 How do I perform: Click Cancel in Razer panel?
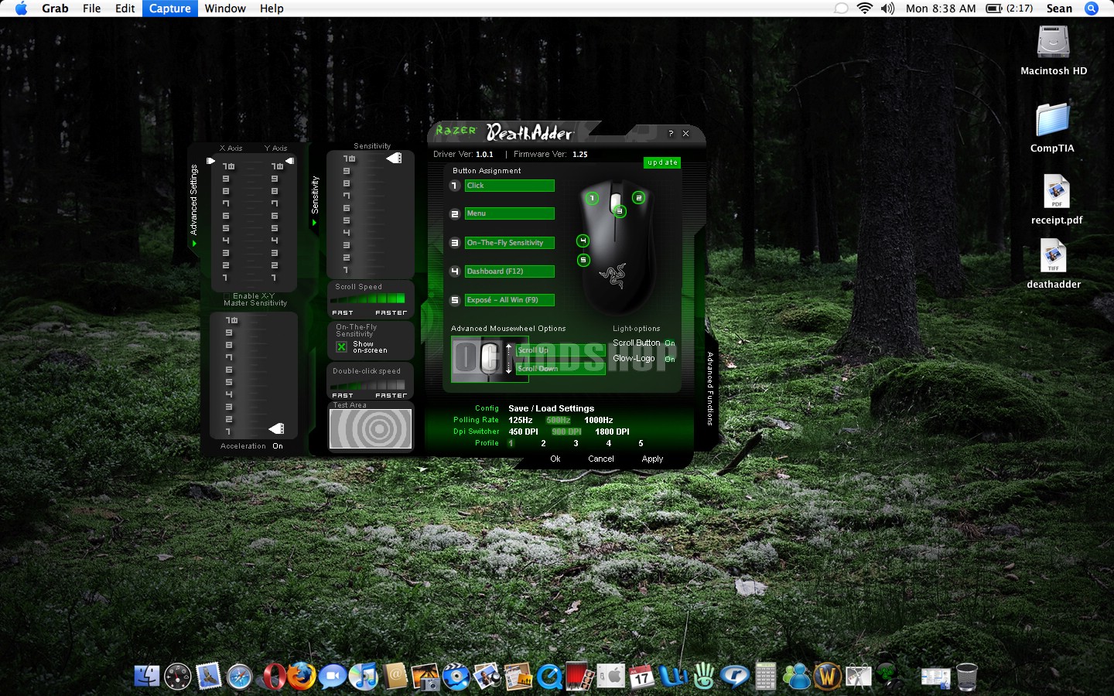point(601,459)
